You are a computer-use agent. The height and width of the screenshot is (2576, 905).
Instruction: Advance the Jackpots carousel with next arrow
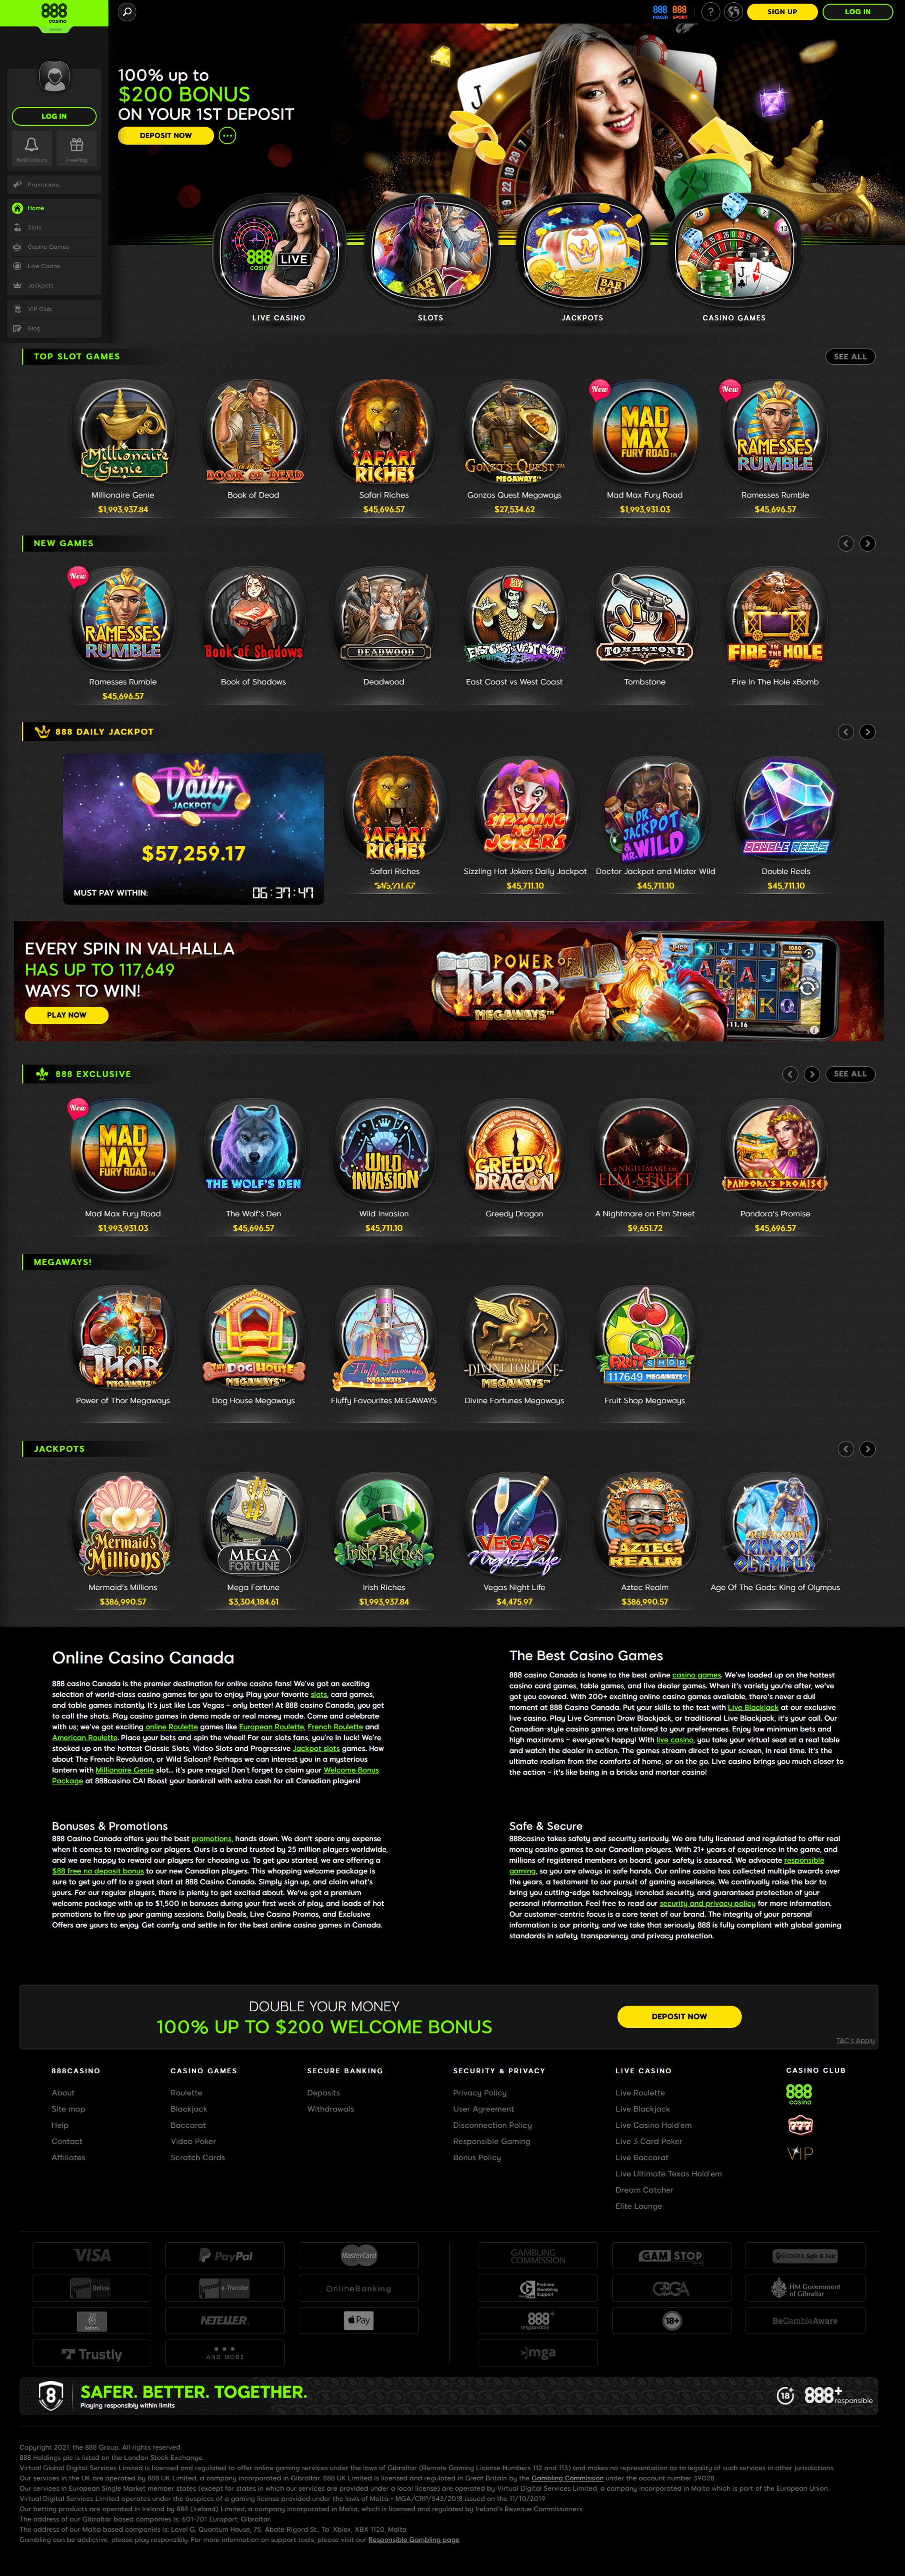(x=867, y=1448)
